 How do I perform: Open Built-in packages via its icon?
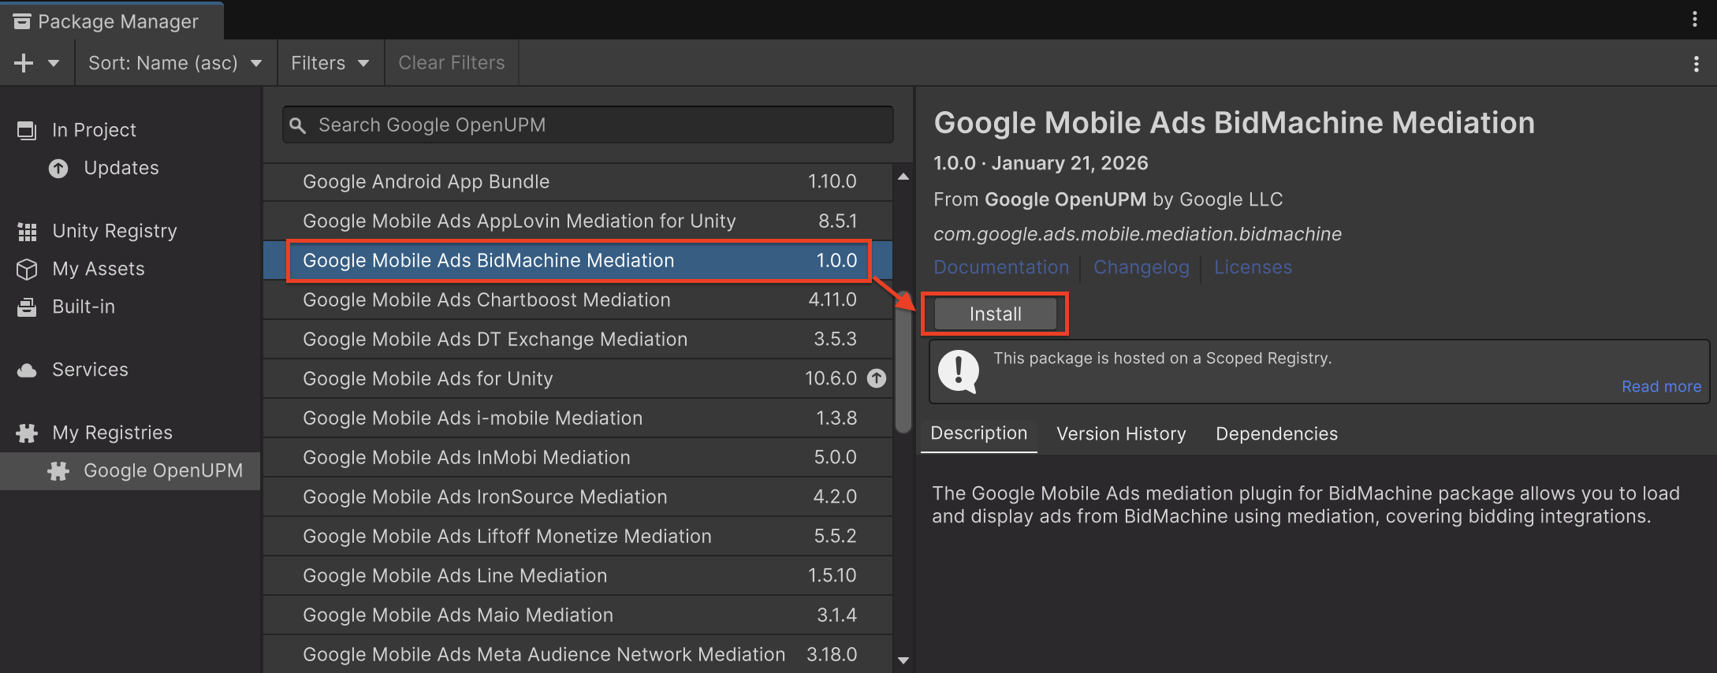click(27, 307)
